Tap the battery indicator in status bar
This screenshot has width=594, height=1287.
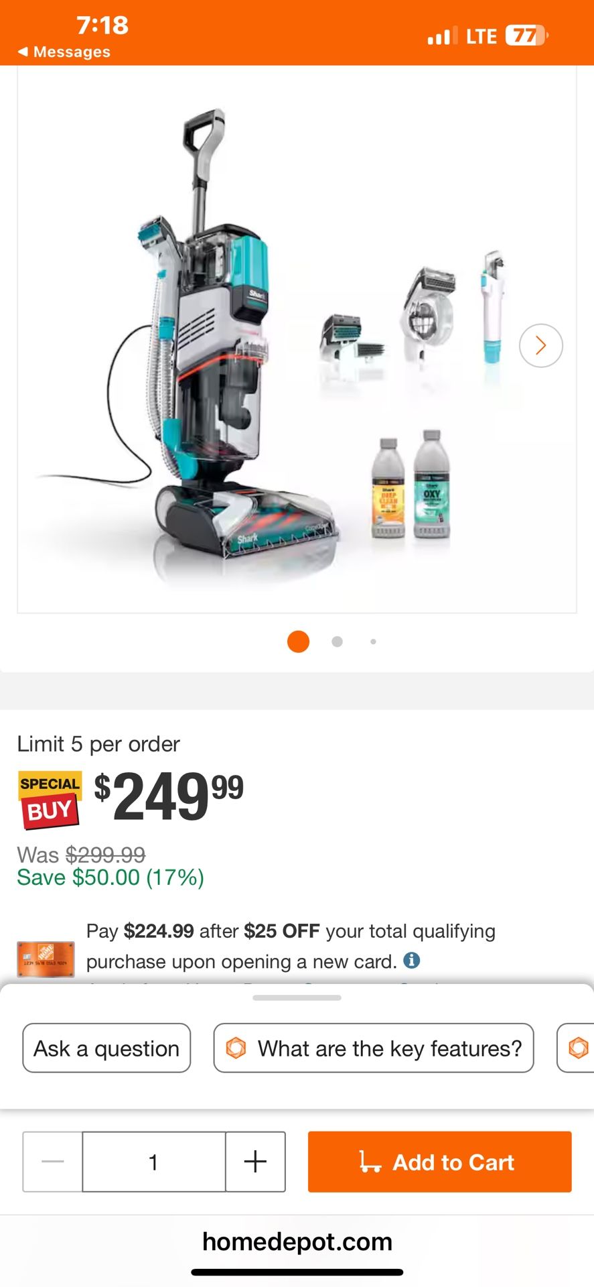click(527, 35)
